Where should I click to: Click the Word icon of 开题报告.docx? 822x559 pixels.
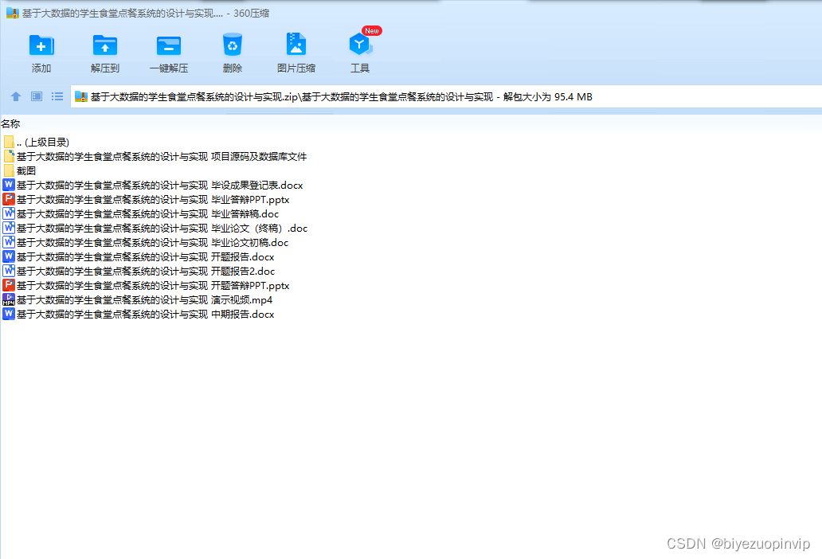[x=9, y=256]
